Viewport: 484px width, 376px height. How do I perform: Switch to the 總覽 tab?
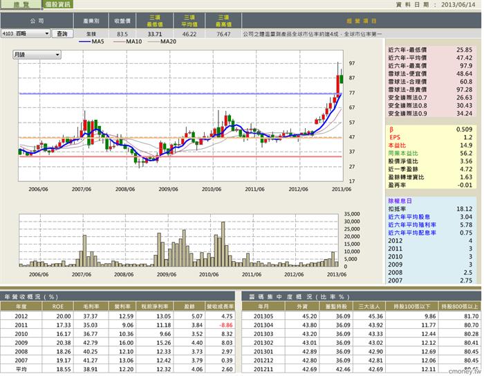click(20, 4)
